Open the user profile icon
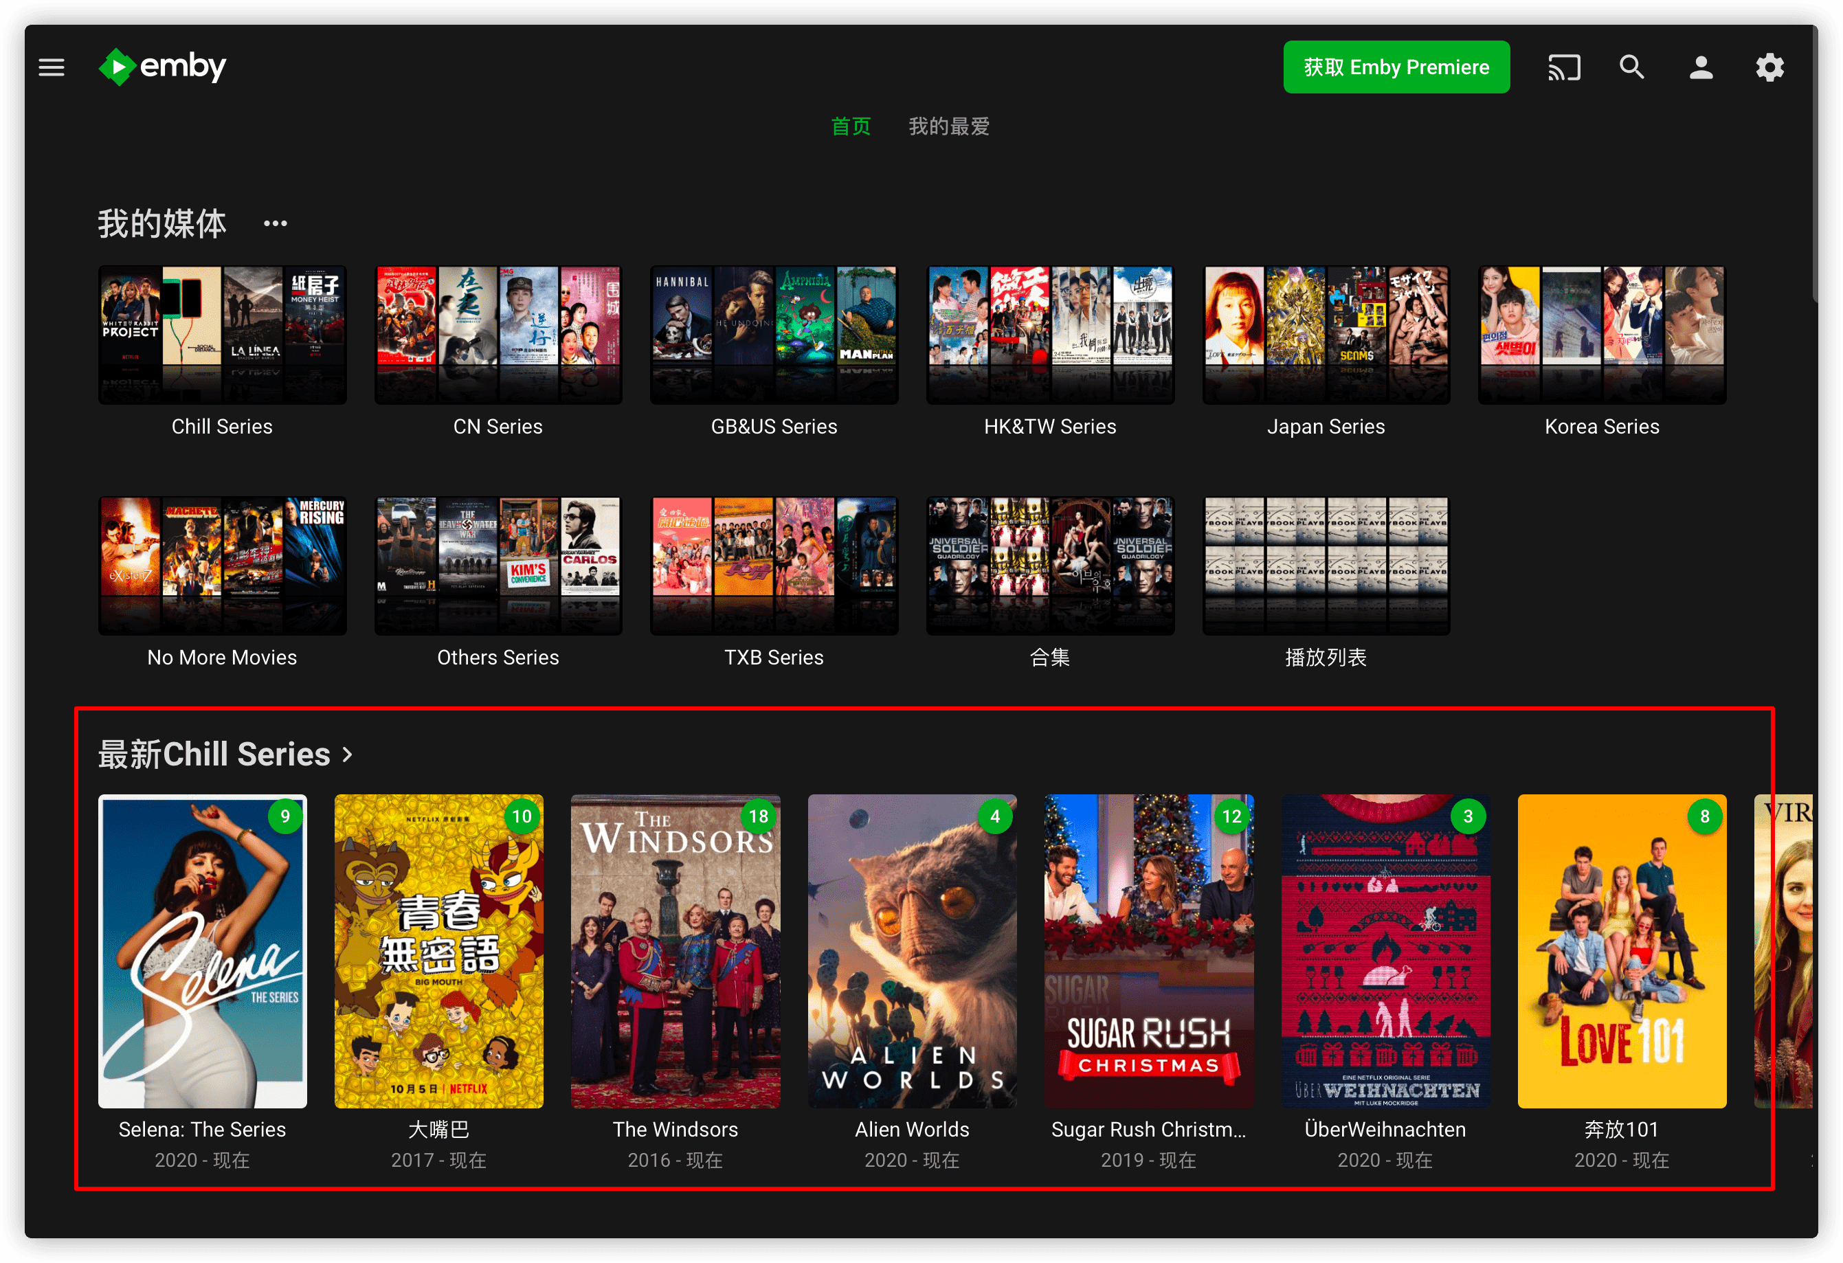Screen dimensions: 1843x1263 click(1701, 67)
